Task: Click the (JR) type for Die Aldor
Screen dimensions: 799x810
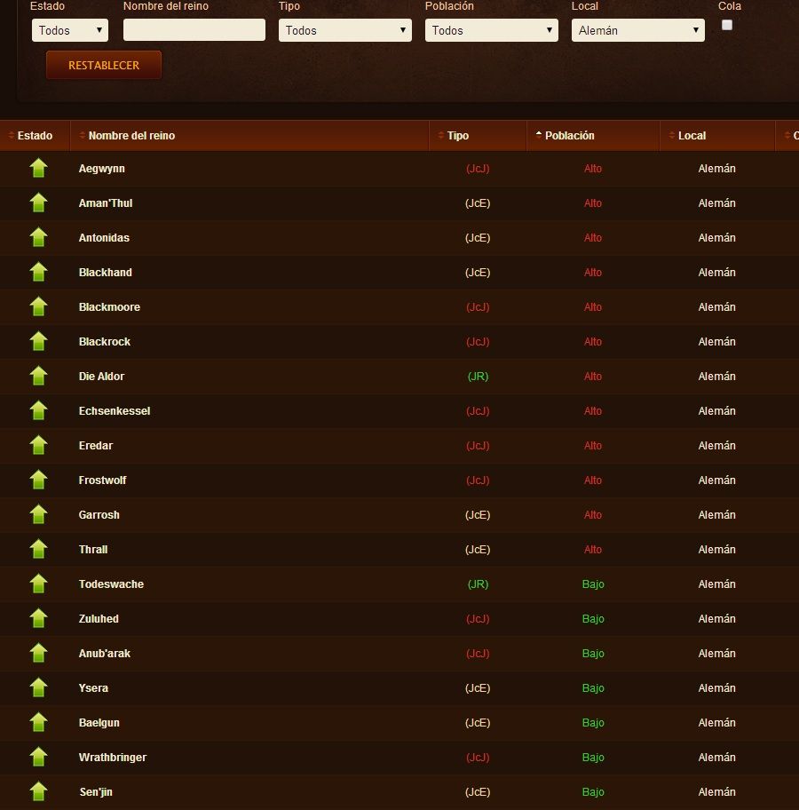Action: click(x=478, y=376)
